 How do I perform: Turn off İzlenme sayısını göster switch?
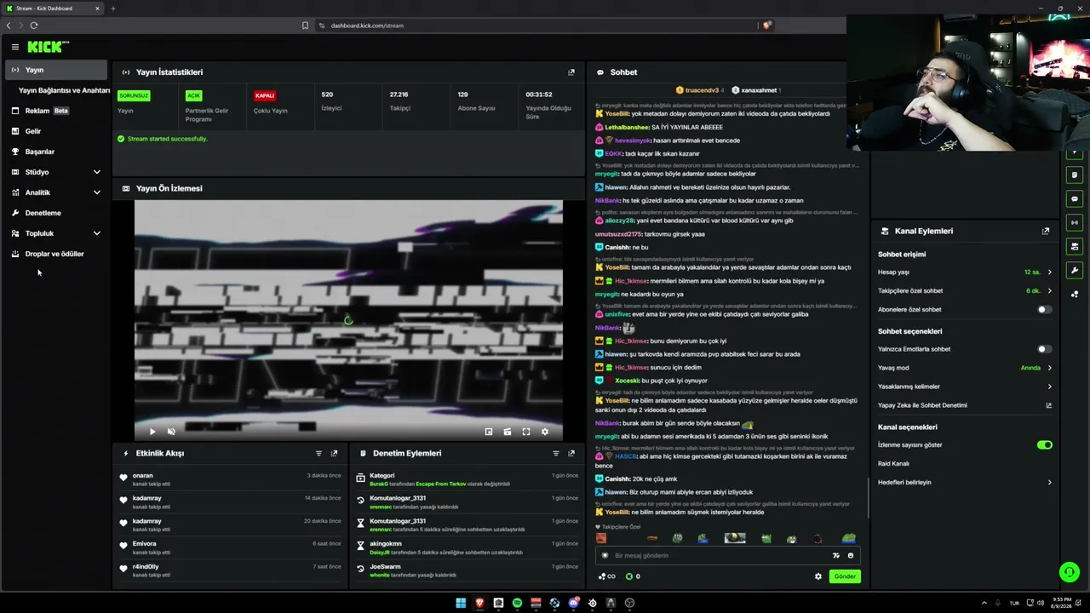(x=1045, y=444)
